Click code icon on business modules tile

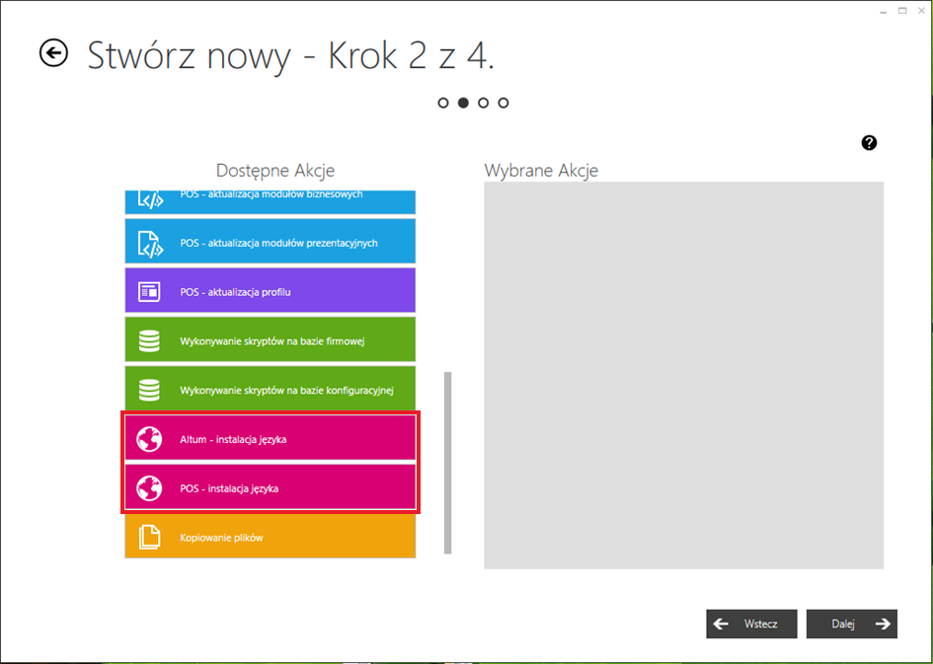point(150,199)
